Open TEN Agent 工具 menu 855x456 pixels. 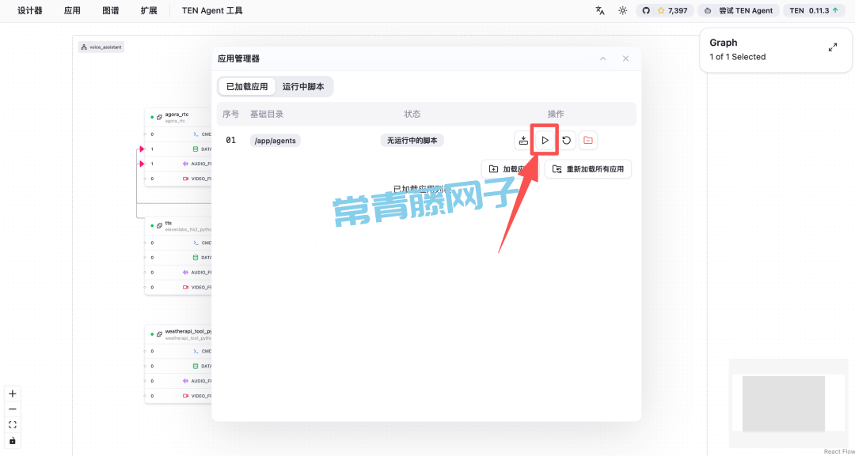click(213, 11)
